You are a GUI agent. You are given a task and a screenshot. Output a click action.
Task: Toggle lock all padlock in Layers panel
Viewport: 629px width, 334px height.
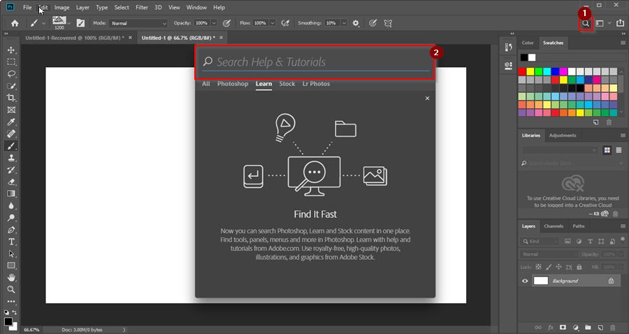tap(579, 267)
